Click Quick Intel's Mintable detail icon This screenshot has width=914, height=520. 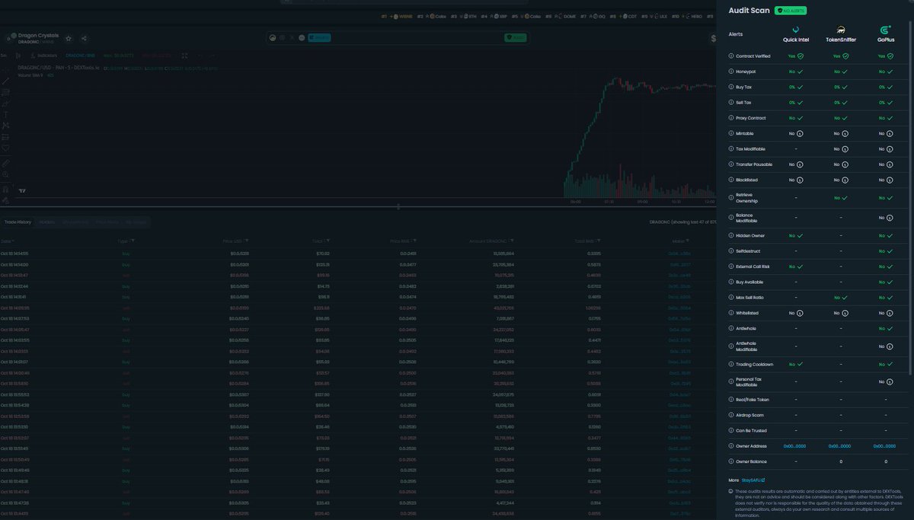[800, 133]
